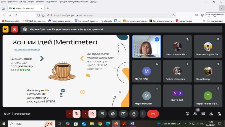Open the Інструменти menu
Screen dimensions: 225x127
click(51, 2)
